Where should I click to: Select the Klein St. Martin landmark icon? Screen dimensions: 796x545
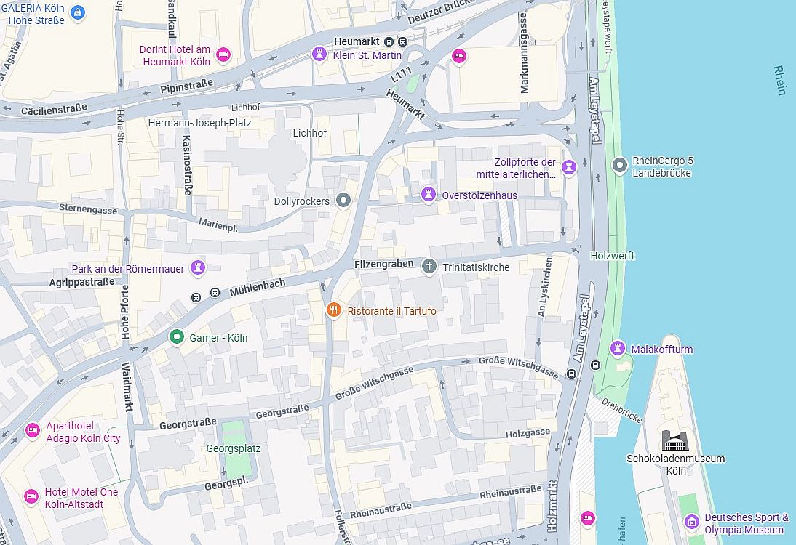tap(319, 53)
